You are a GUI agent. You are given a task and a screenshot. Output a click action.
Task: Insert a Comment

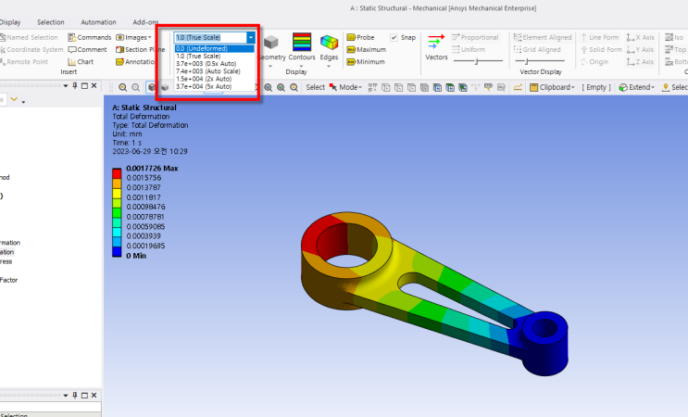pyautogui.click(x=87, y=50)
